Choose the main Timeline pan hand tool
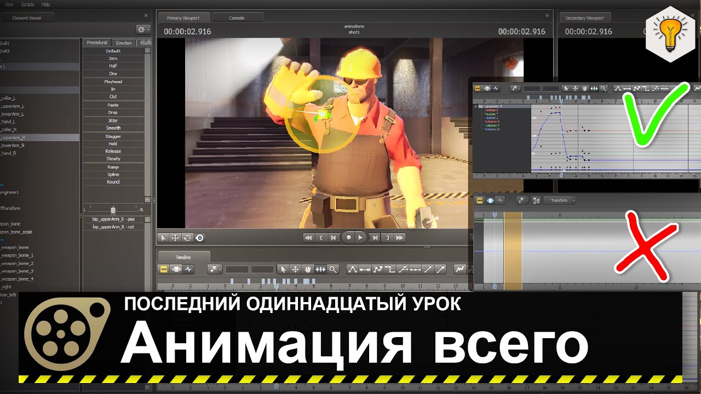701x394 pixels. [308, 269]
